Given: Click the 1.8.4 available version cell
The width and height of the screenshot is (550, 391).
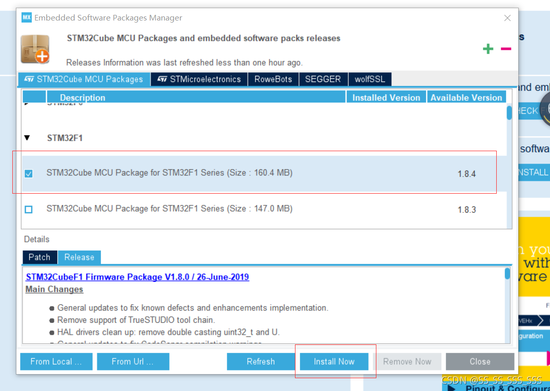Looking at the screenshot, I should (467, 174).
